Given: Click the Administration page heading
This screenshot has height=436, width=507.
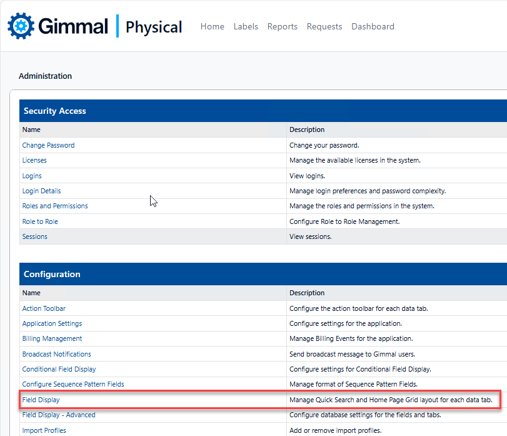Looking at the screenshot, I should (x=45, y=76).
